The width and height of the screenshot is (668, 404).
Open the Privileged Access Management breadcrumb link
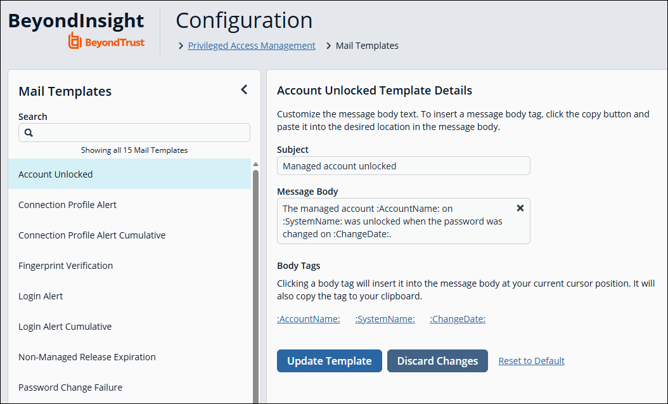click(251, 45)
